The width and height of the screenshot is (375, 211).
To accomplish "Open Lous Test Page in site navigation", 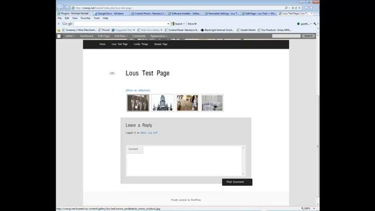I will click(x=120, y=45).
